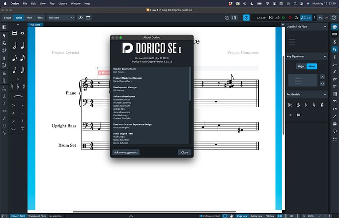Image resolution: width=339 pixels, height=218 pixels.
Task: Open the Apple menu
Action: tap(5, 3)
